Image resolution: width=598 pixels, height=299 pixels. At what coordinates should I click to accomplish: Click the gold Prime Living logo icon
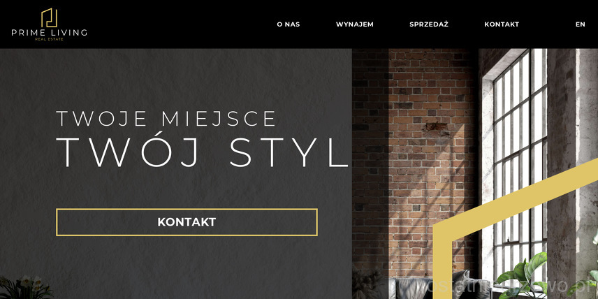(x=49, y=17)
